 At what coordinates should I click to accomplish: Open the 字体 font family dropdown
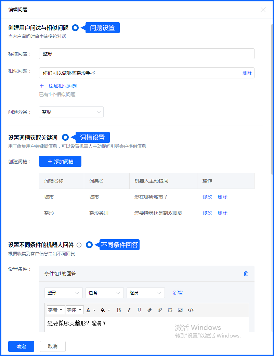[x=75, y=310]
